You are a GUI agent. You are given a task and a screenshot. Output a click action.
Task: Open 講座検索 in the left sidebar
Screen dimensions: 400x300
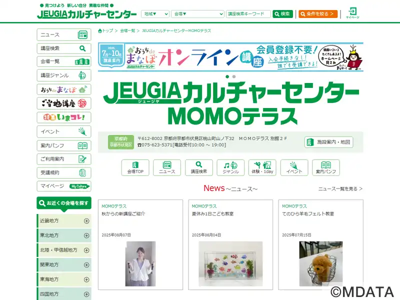click(64, 48)
